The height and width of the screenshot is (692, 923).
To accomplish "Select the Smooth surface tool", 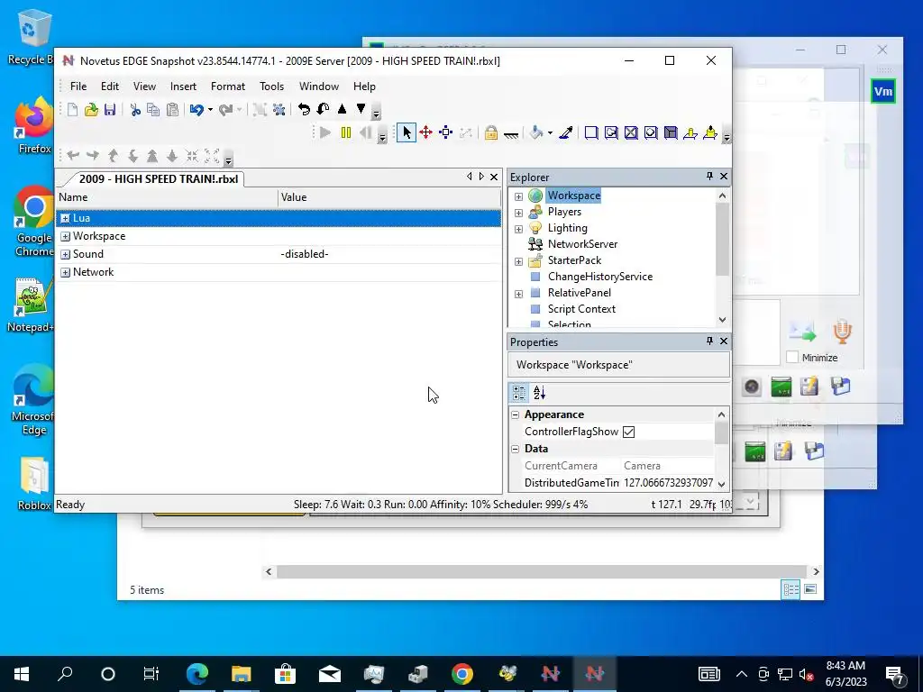I will tap(591, 133).
